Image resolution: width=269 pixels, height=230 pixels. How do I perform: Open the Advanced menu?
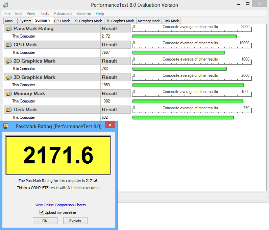63,14
